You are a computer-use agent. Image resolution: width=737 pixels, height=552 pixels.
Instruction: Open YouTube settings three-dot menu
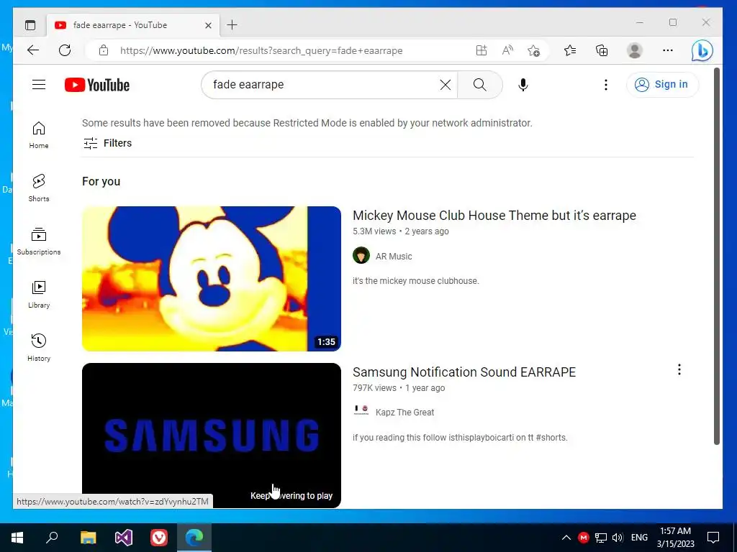coord(606,85)
